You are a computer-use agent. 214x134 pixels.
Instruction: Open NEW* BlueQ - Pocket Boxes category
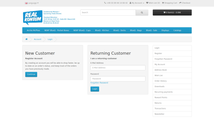[x=57, y=30]
